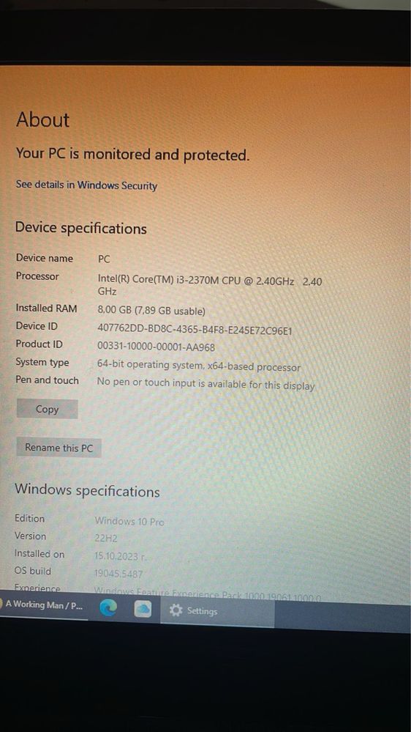Click the 22H2 version value
The width and height of the screenshot is (411, 732).
point(106,538)
